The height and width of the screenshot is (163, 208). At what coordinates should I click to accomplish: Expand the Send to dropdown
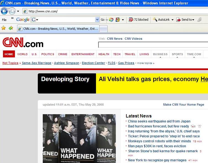193,20
